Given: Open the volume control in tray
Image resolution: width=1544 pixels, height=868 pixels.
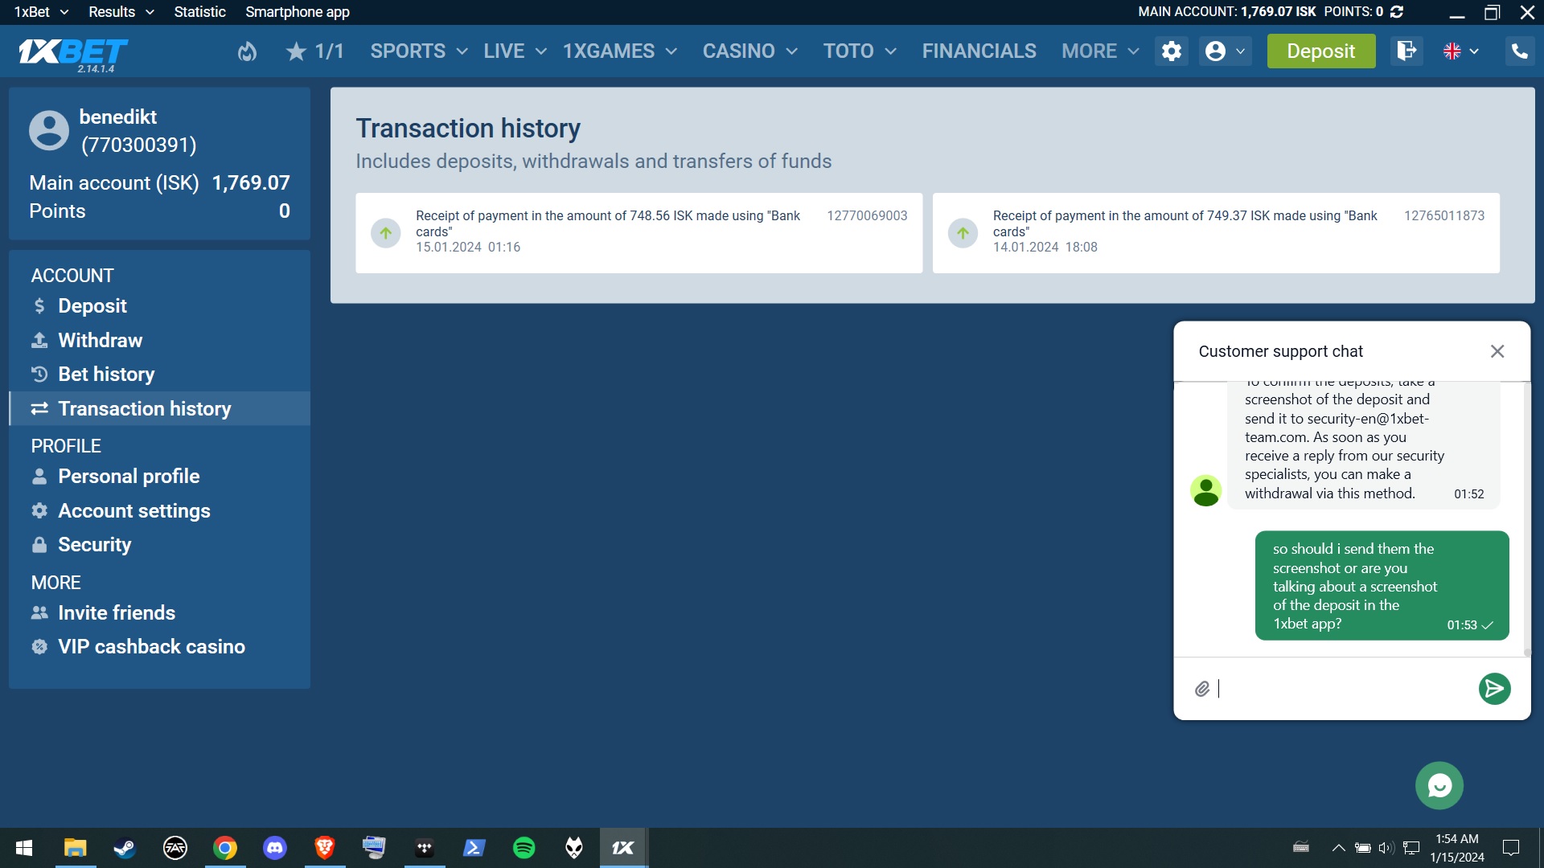Looking at the screenshot, I should coord(1386,848).
